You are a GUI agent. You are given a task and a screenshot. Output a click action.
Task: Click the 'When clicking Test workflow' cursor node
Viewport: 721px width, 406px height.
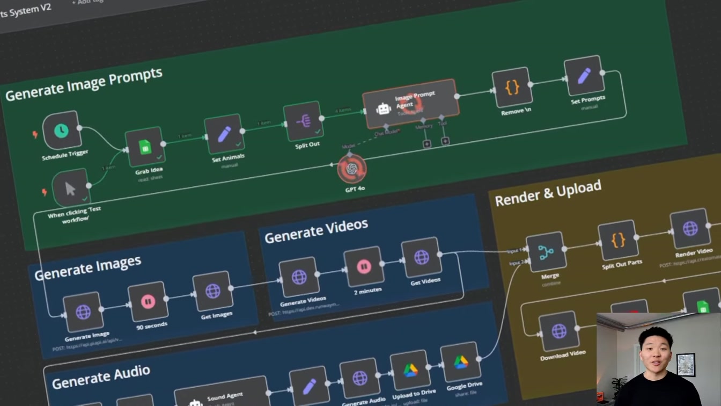coord(70,189)
